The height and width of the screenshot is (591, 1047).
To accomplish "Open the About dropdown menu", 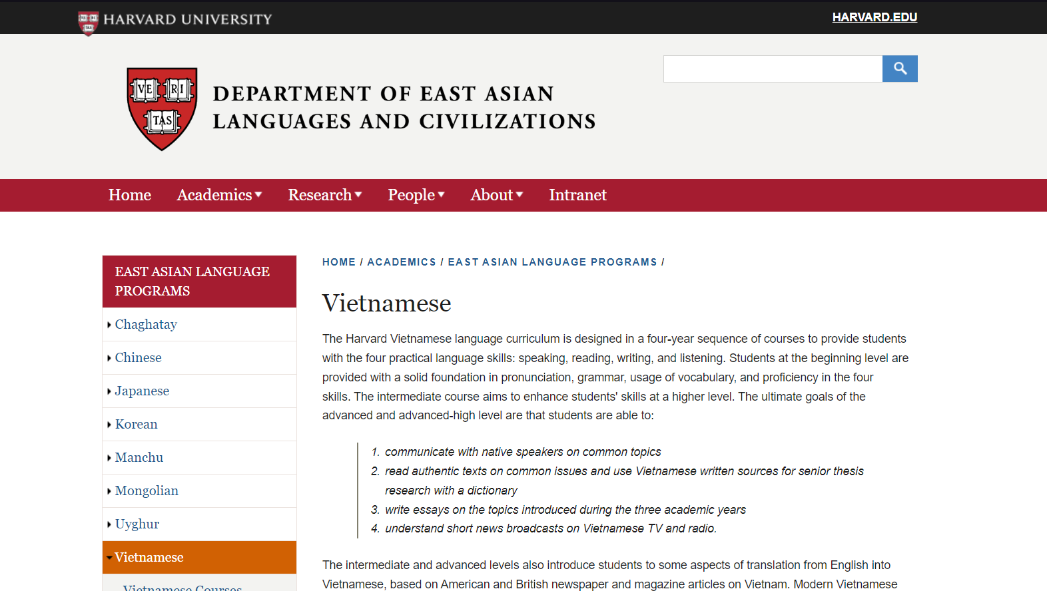I will coord(496,195).
